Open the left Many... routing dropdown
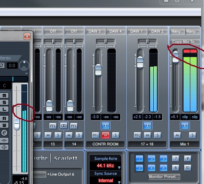The image size is (204, 184). 177,31
